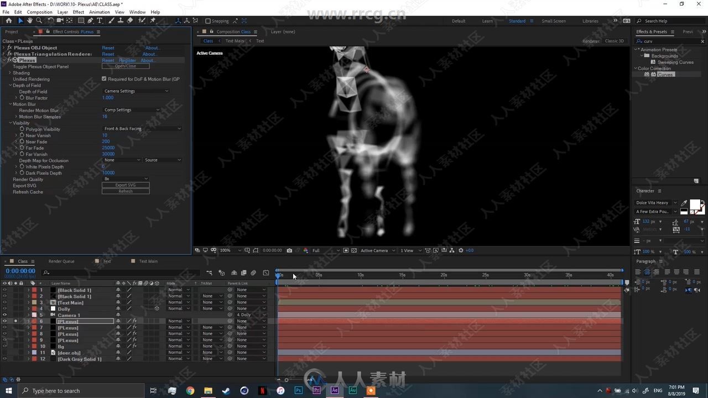Open the Effect menu
Screen dimensions: 708x398
(x=79, y=12)
